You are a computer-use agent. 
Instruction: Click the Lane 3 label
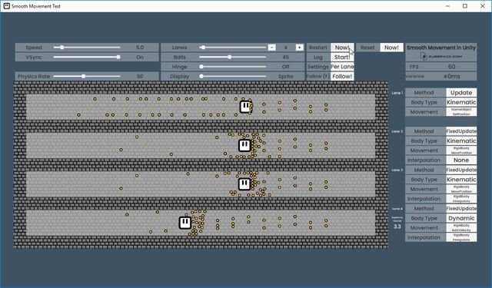(397, 170)
